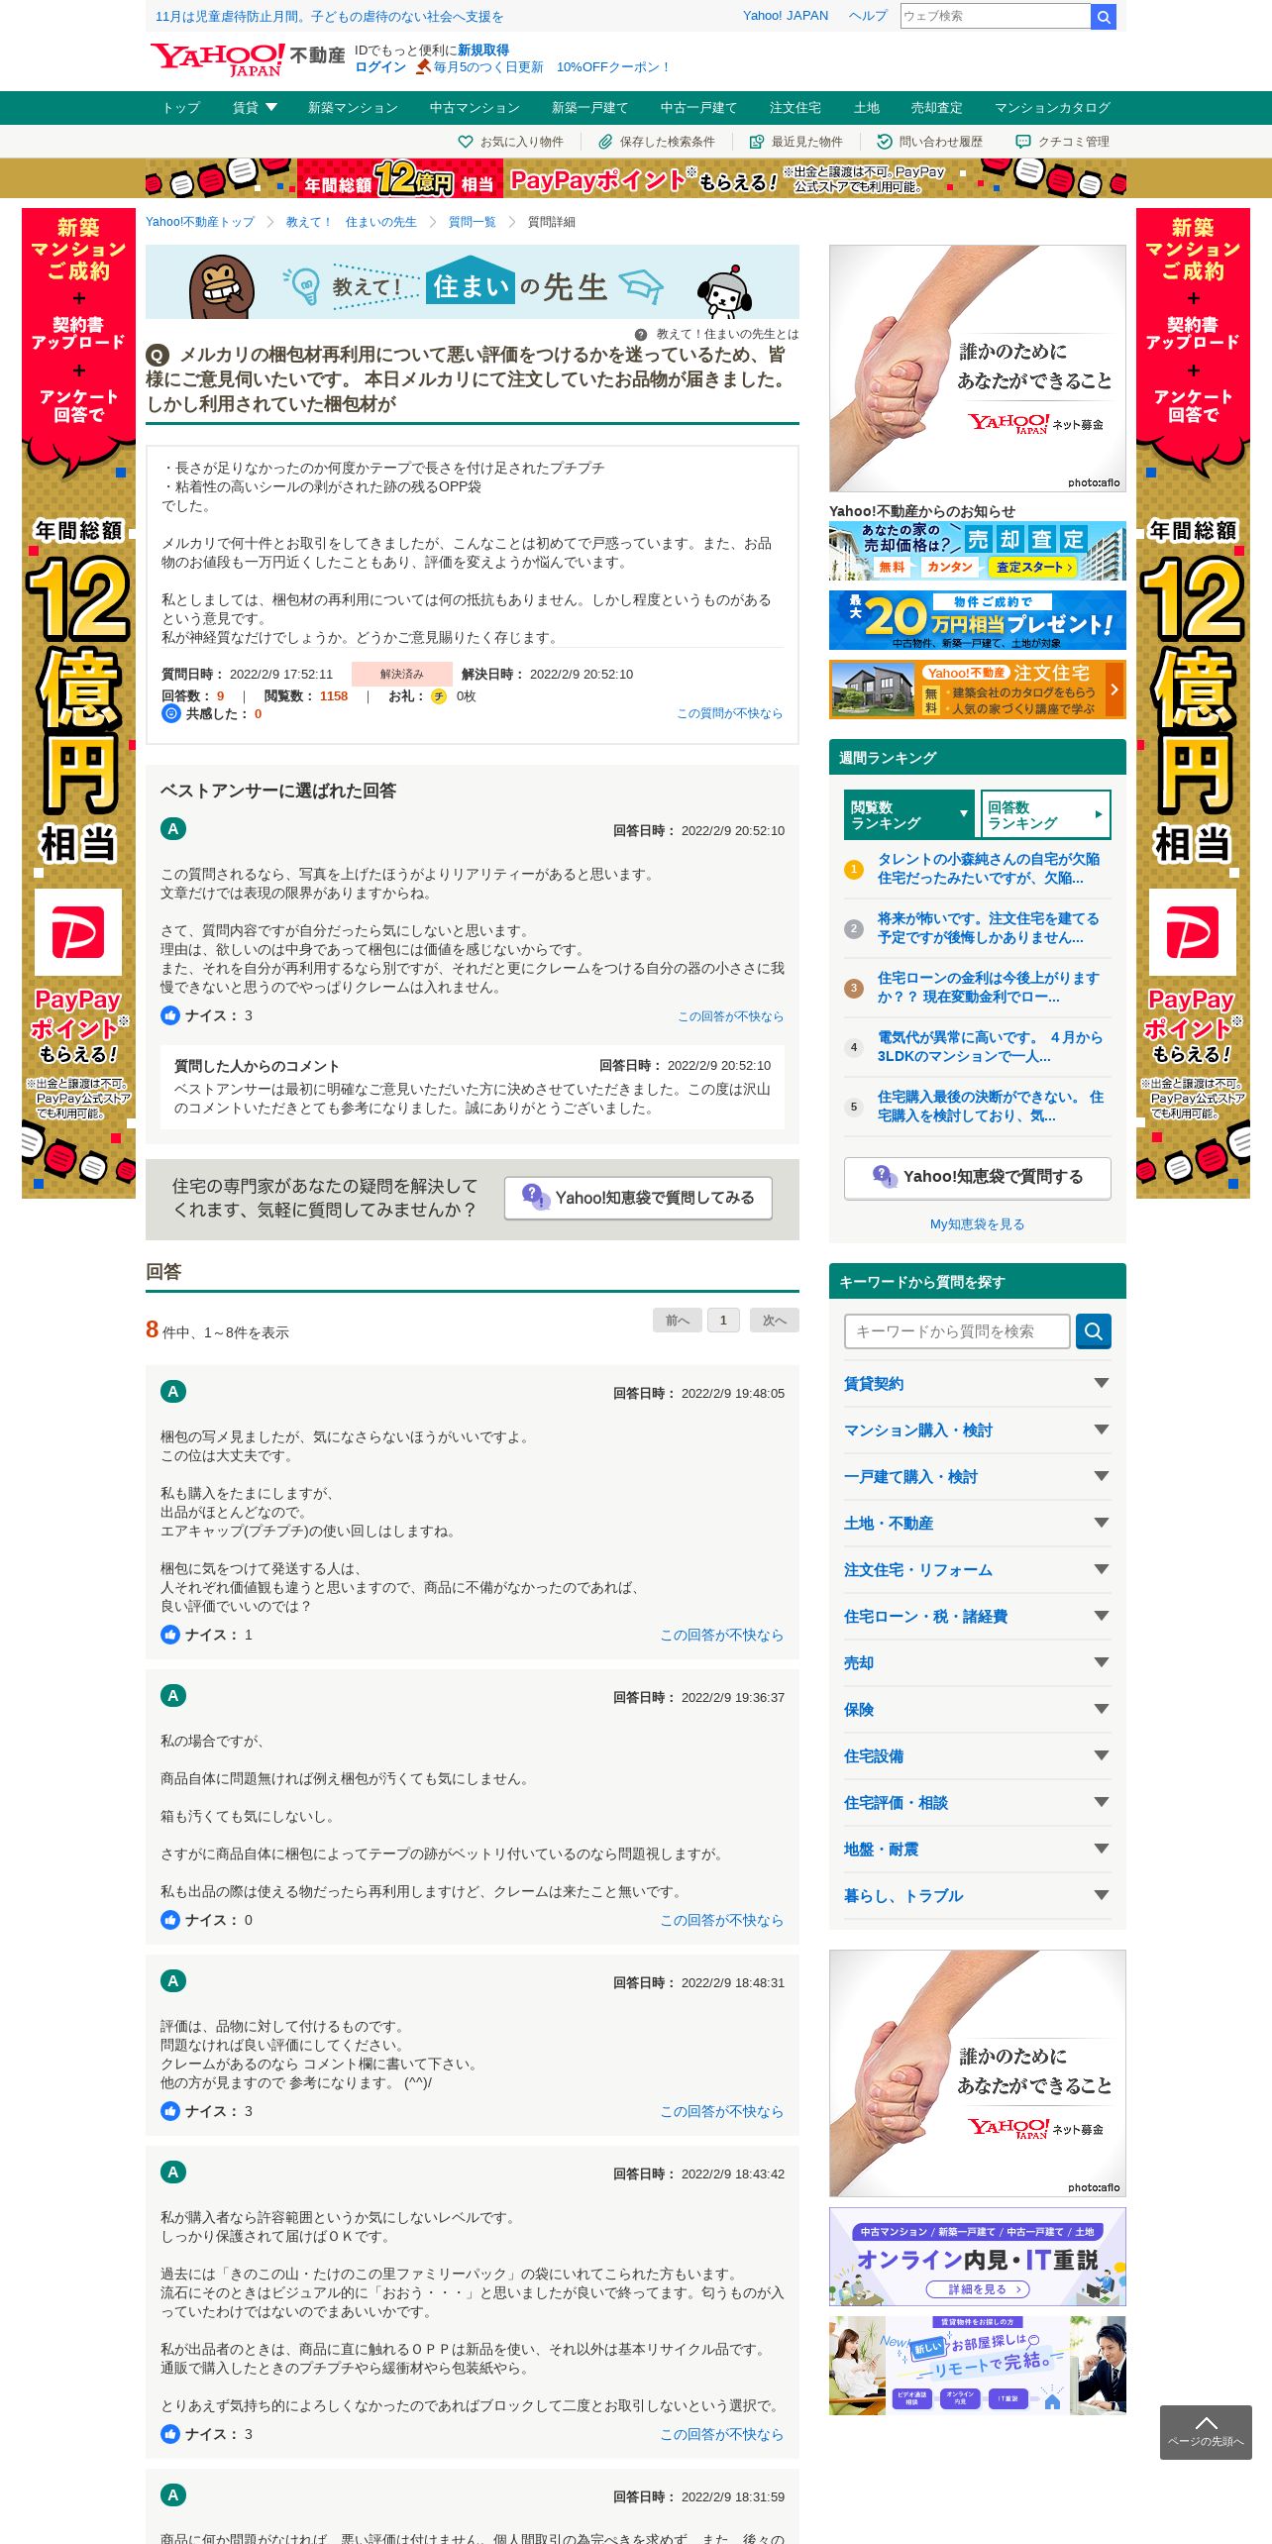Viewport: 1272px width, 2544px height.
Task: Expand 住宅設備 category
Action: (978, 1756)
